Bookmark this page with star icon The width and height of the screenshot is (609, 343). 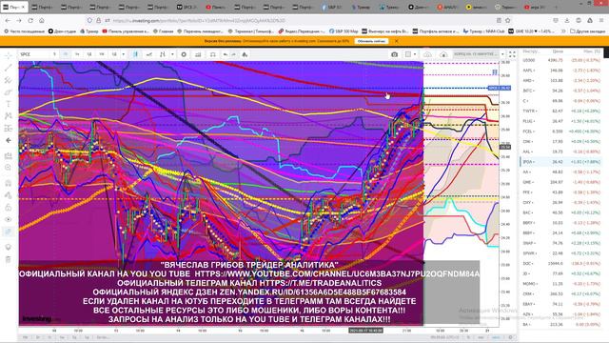(x=507, y=20)
